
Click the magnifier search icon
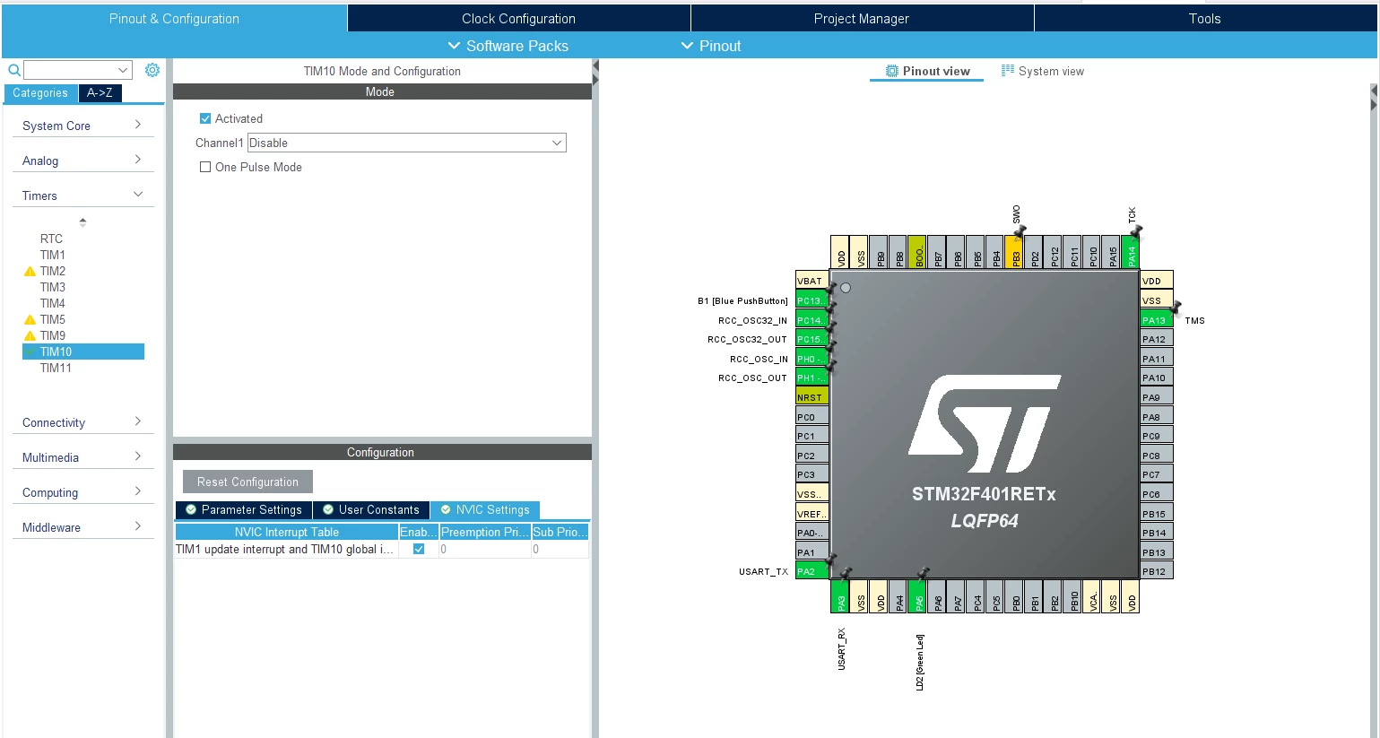click(x=14, y=70)
